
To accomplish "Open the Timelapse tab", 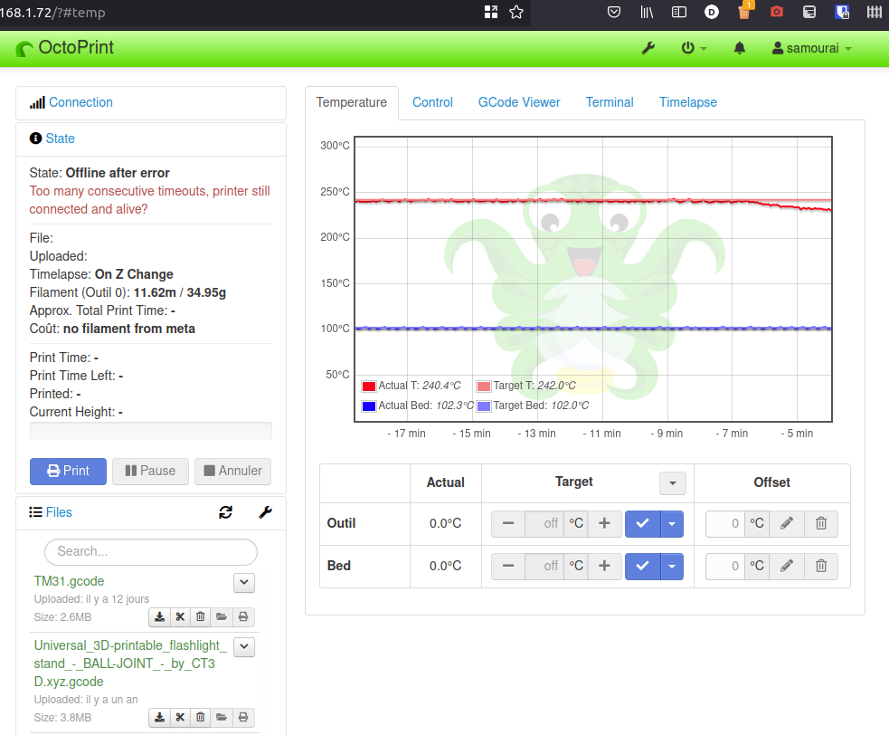I will [x=687, y=102].
